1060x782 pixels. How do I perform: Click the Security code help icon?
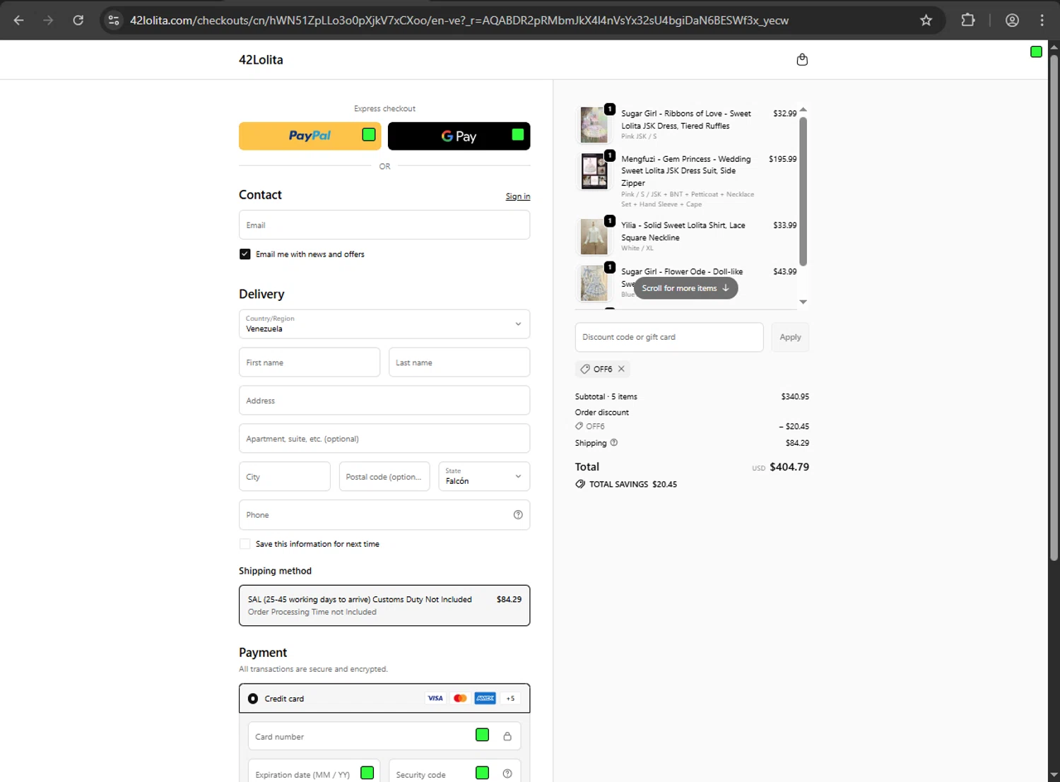[x=507, y=774]
